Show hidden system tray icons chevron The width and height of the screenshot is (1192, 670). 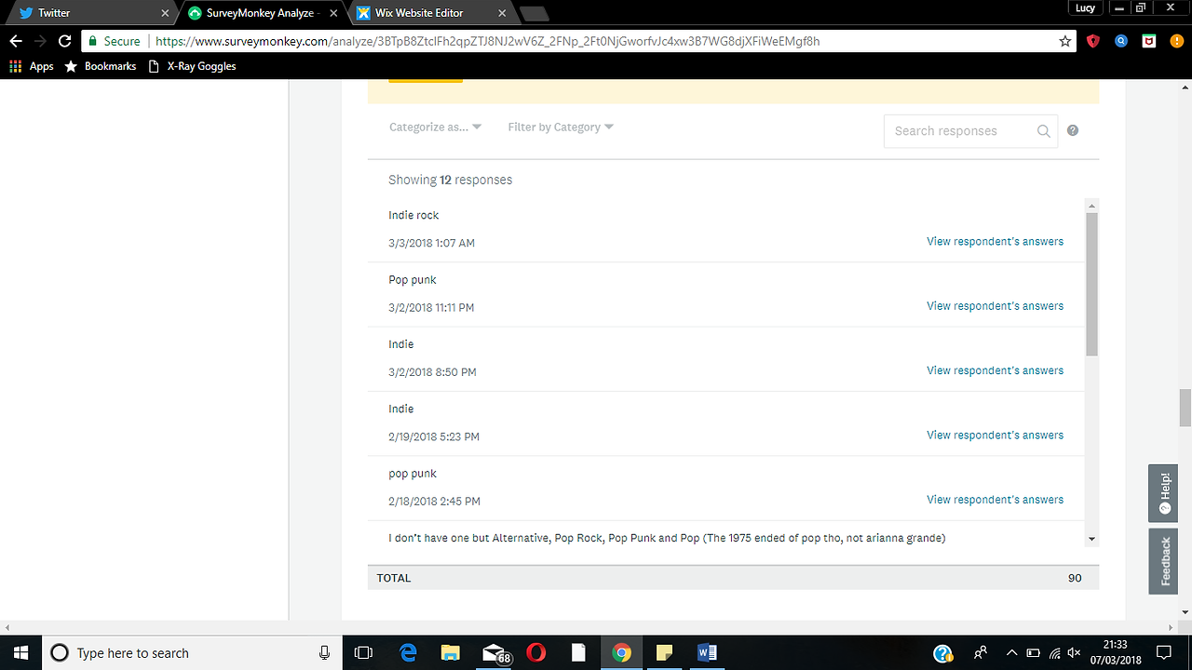coord(1010,652)
